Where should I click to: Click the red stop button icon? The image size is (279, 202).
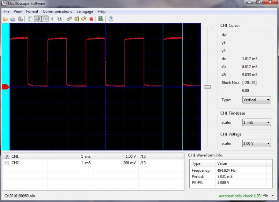91,19
